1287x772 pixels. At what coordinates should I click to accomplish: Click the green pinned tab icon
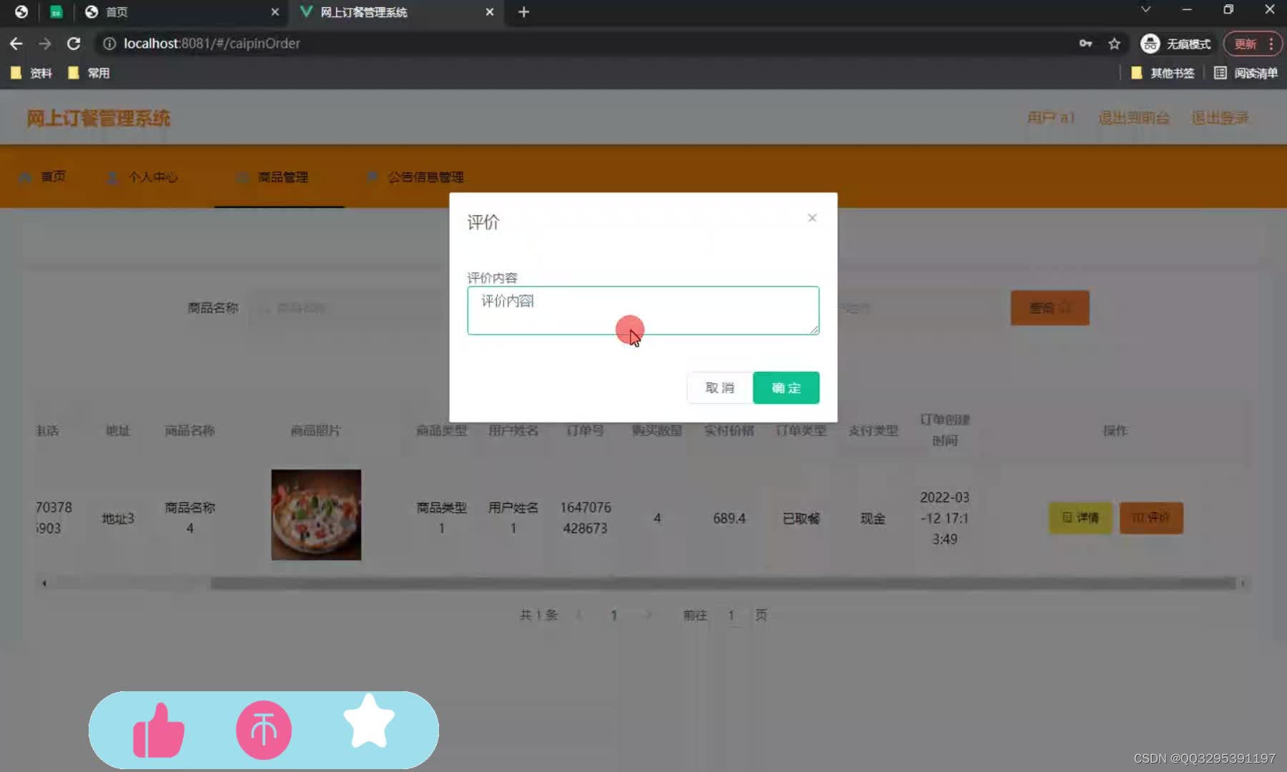(x=56, y=11)
